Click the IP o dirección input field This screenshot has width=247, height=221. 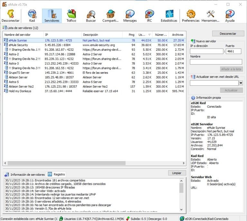206,51
